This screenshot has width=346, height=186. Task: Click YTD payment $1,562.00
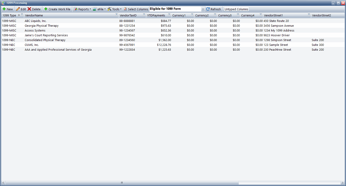tap(165, 40)
